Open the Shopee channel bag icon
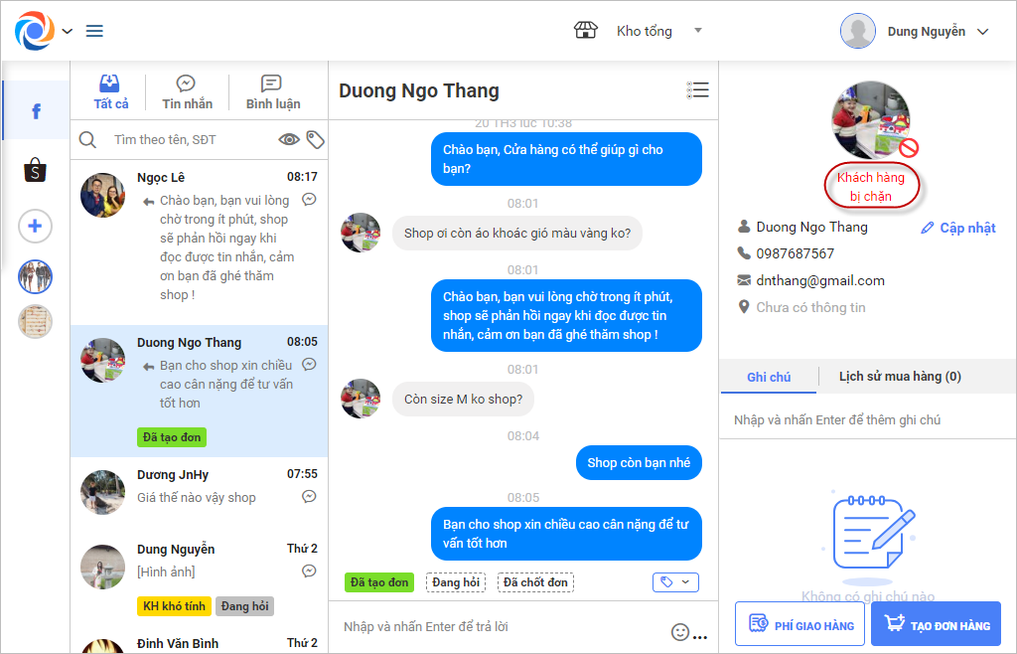 (x=35, y=171)
